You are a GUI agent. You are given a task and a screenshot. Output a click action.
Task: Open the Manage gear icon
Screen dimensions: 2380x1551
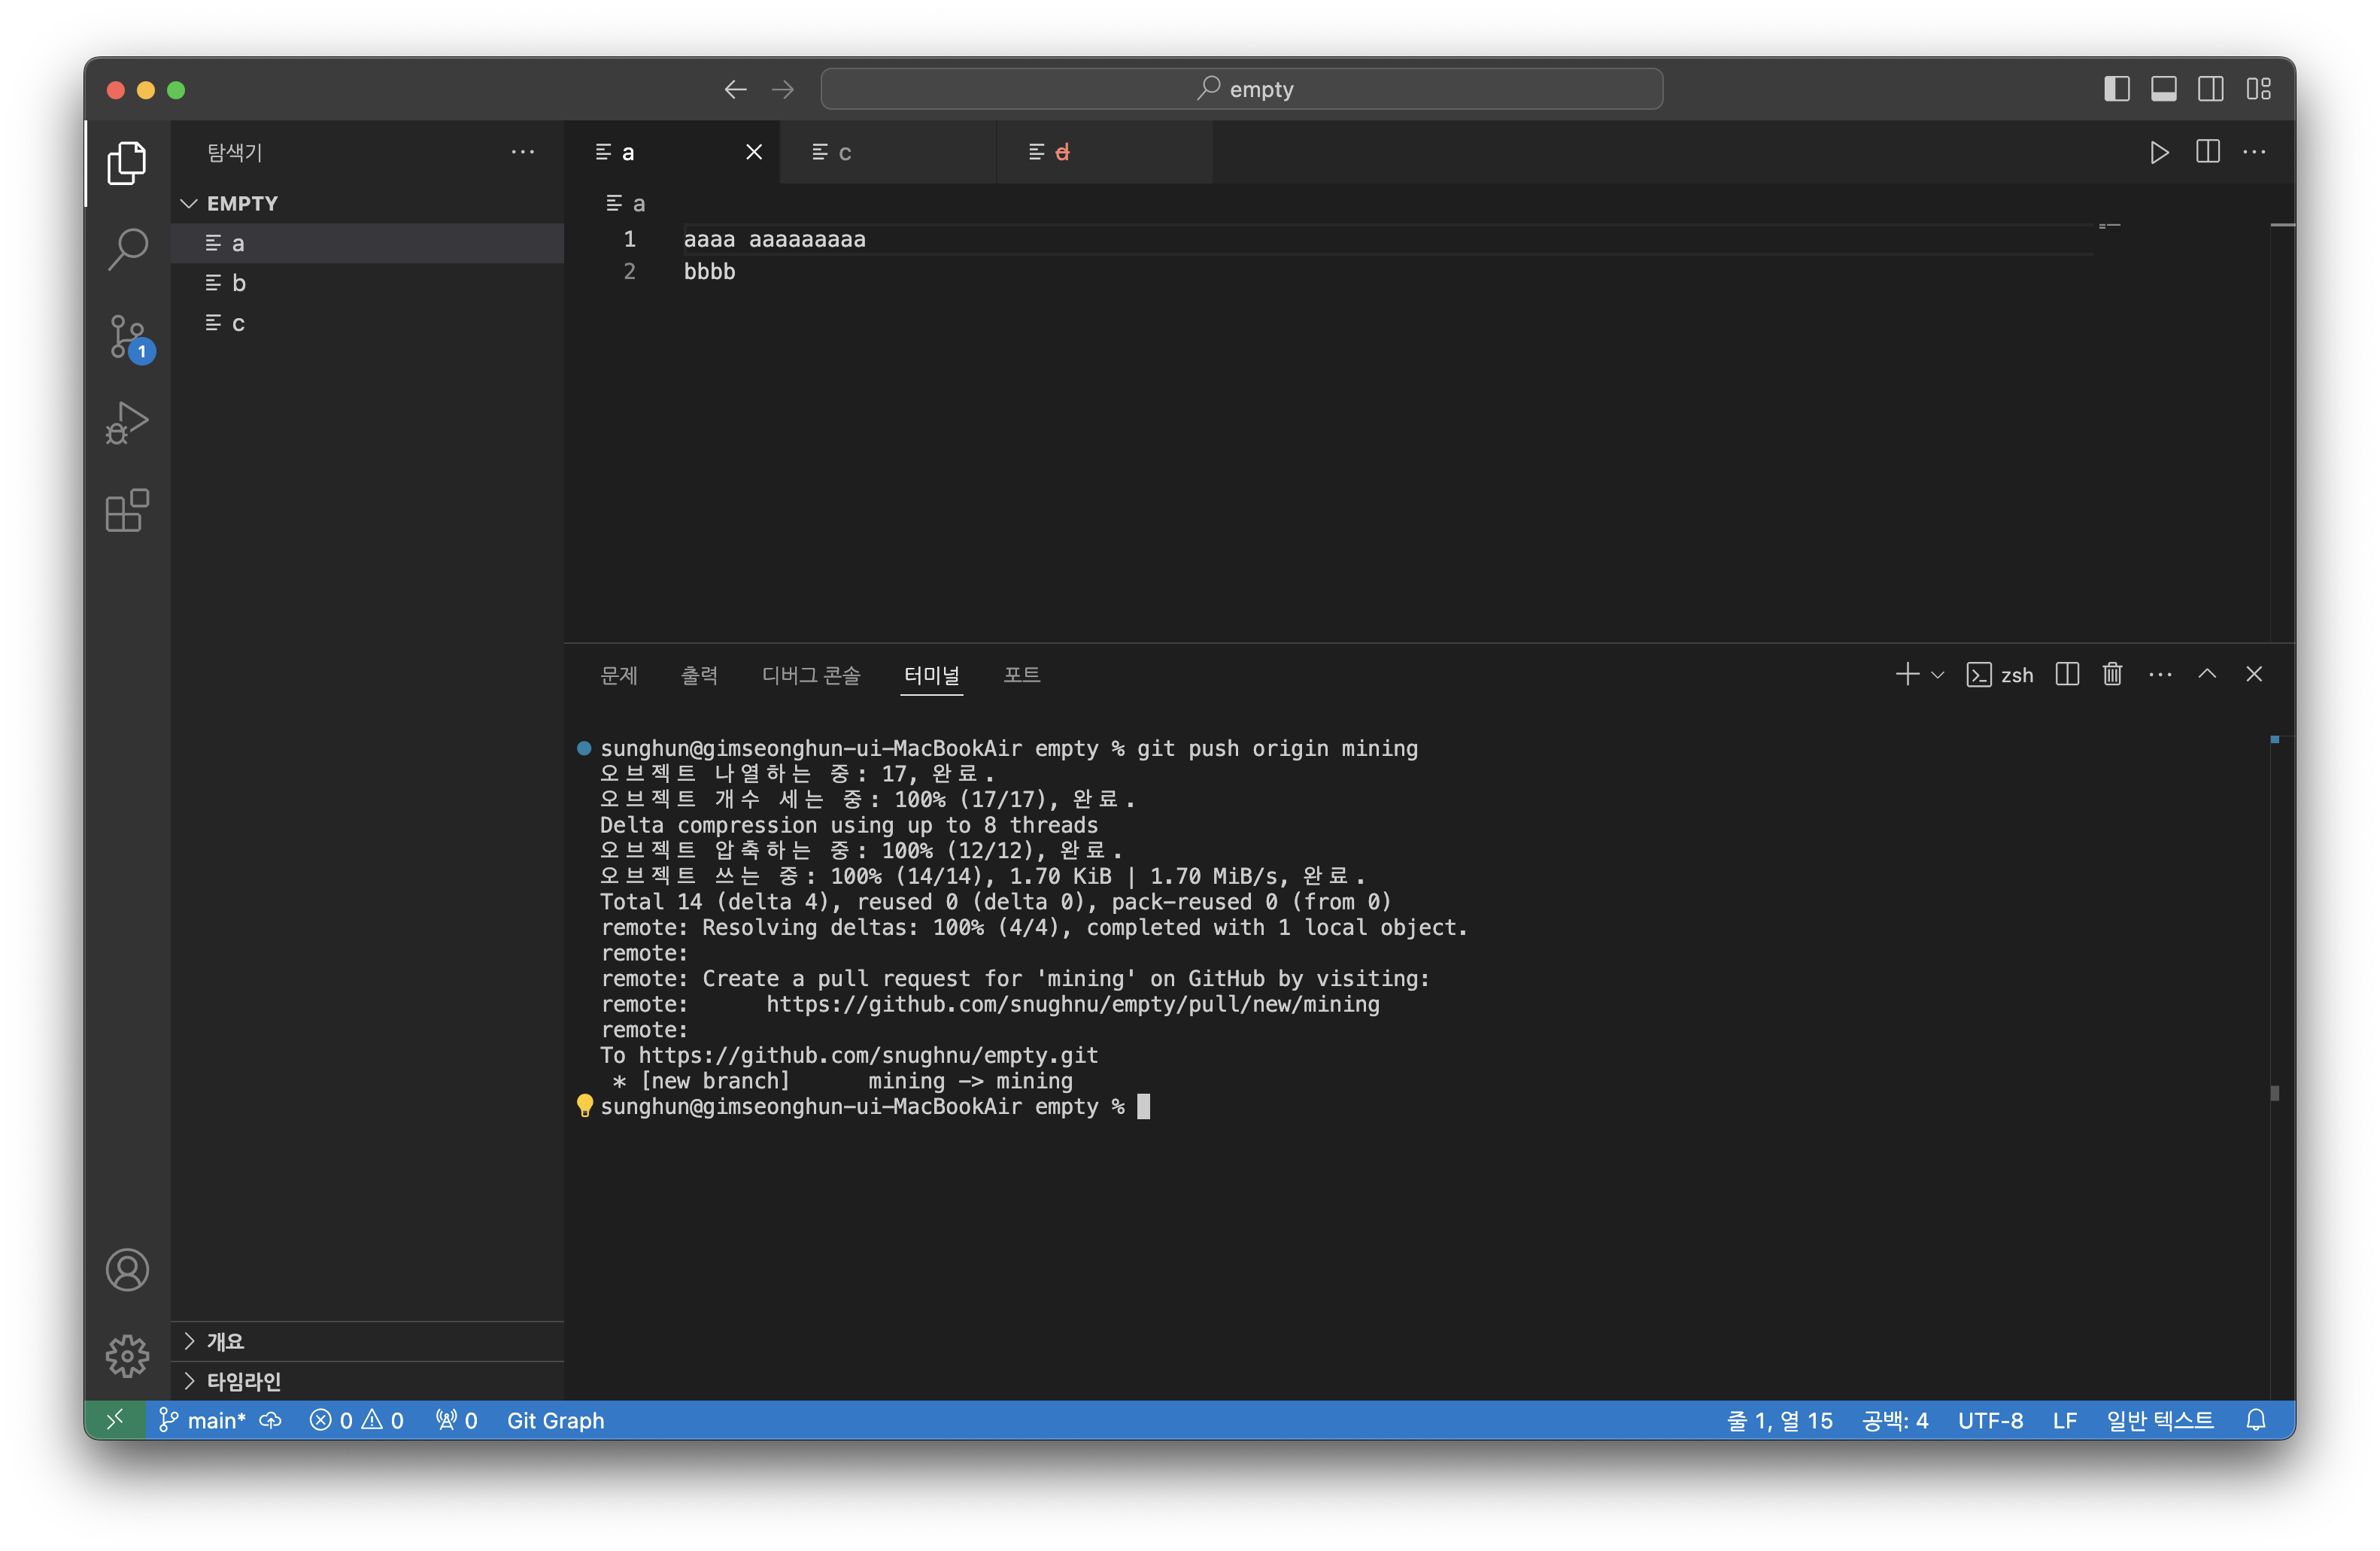tap(127, 1356)
